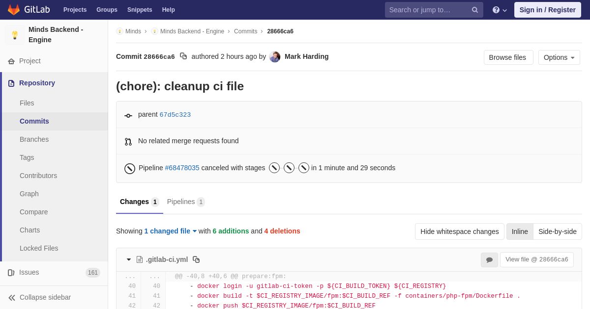Open the Snippets menu
The width and height of the screenshot is (590, 309).
pos(140,10)
